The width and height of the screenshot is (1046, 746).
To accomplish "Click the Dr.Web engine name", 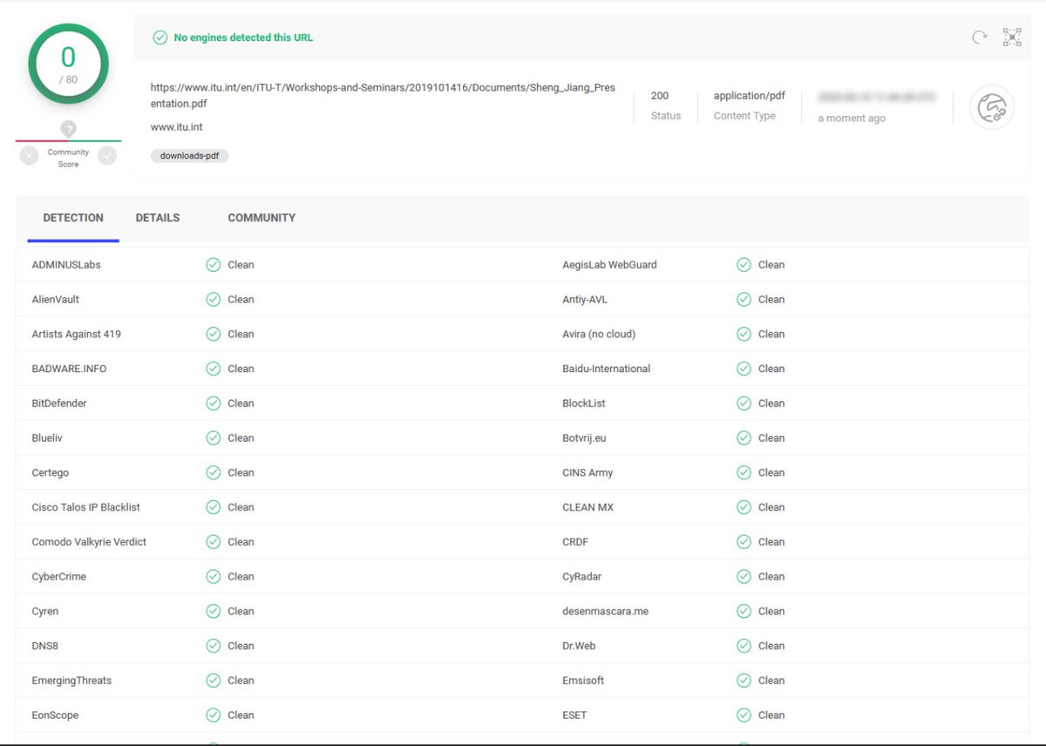I will tap(579, 646).
